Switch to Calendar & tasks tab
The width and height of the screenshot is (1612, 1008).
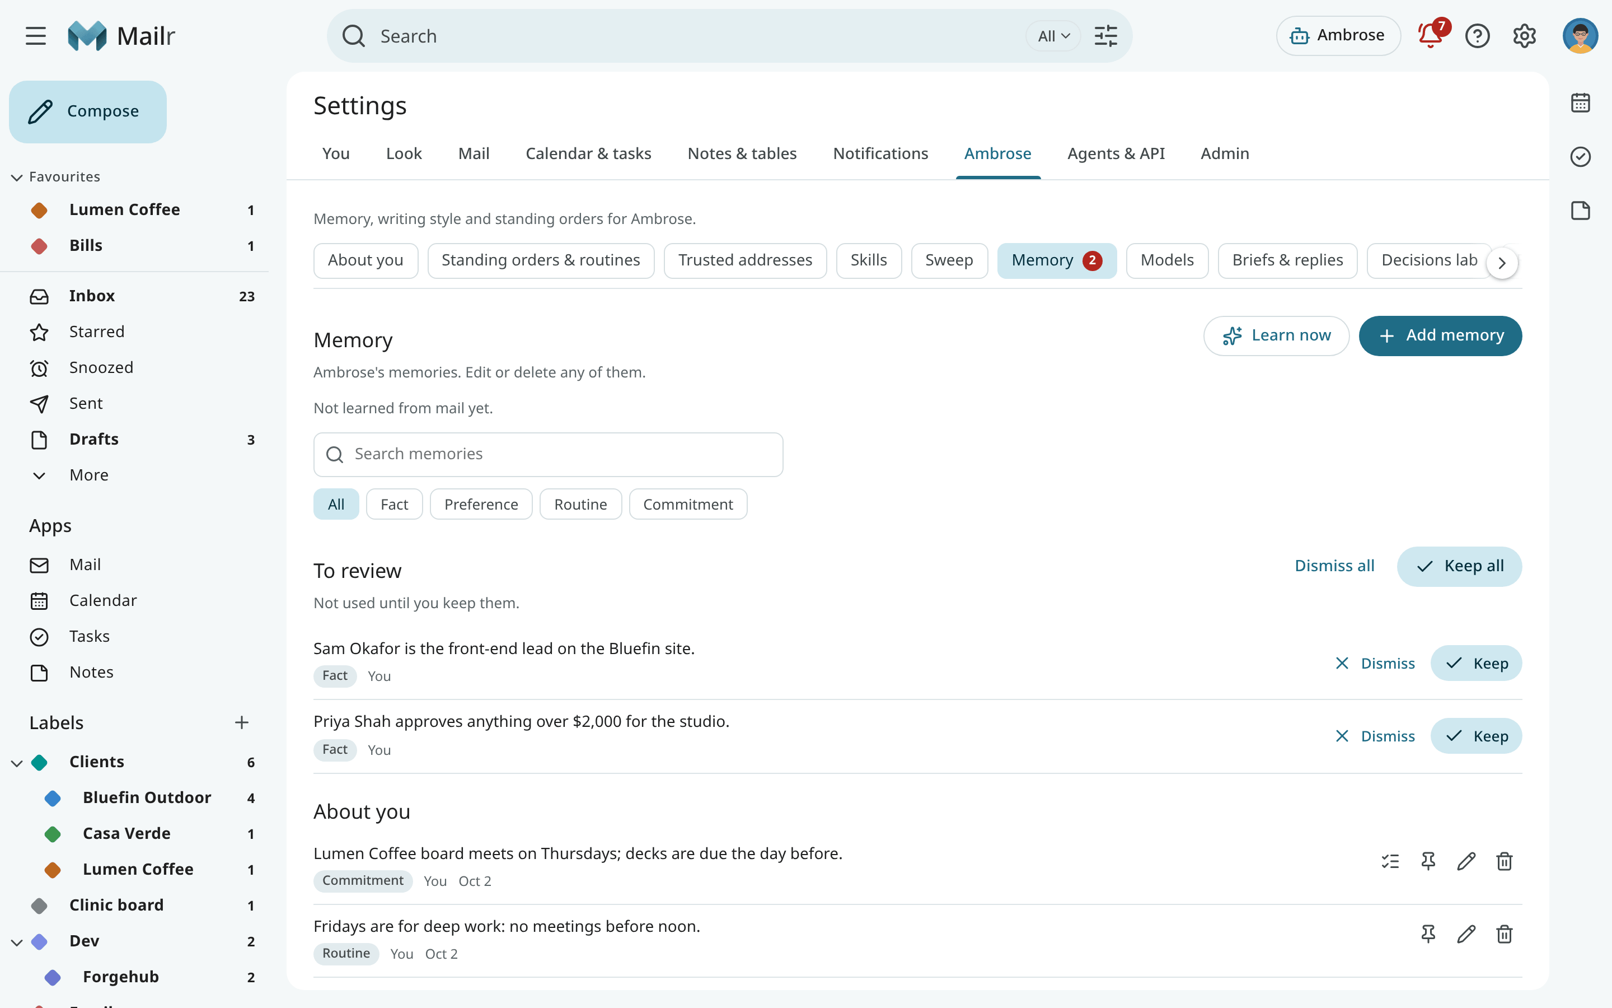[588, 153]
